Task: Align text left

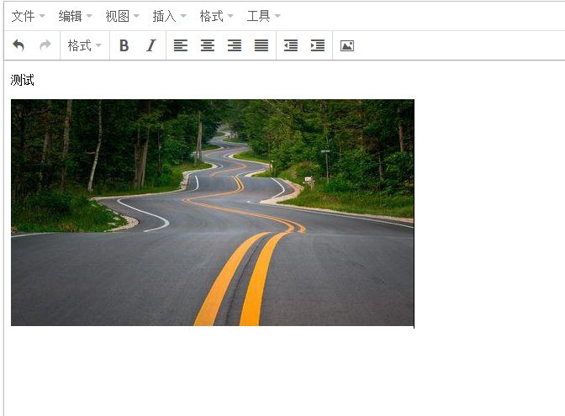Action: coord(181,45)
